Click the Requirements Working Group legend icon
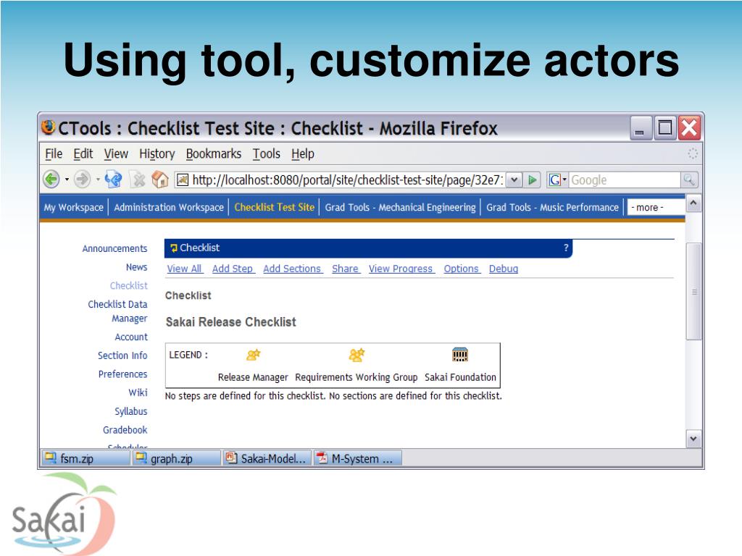 [357, 355]
